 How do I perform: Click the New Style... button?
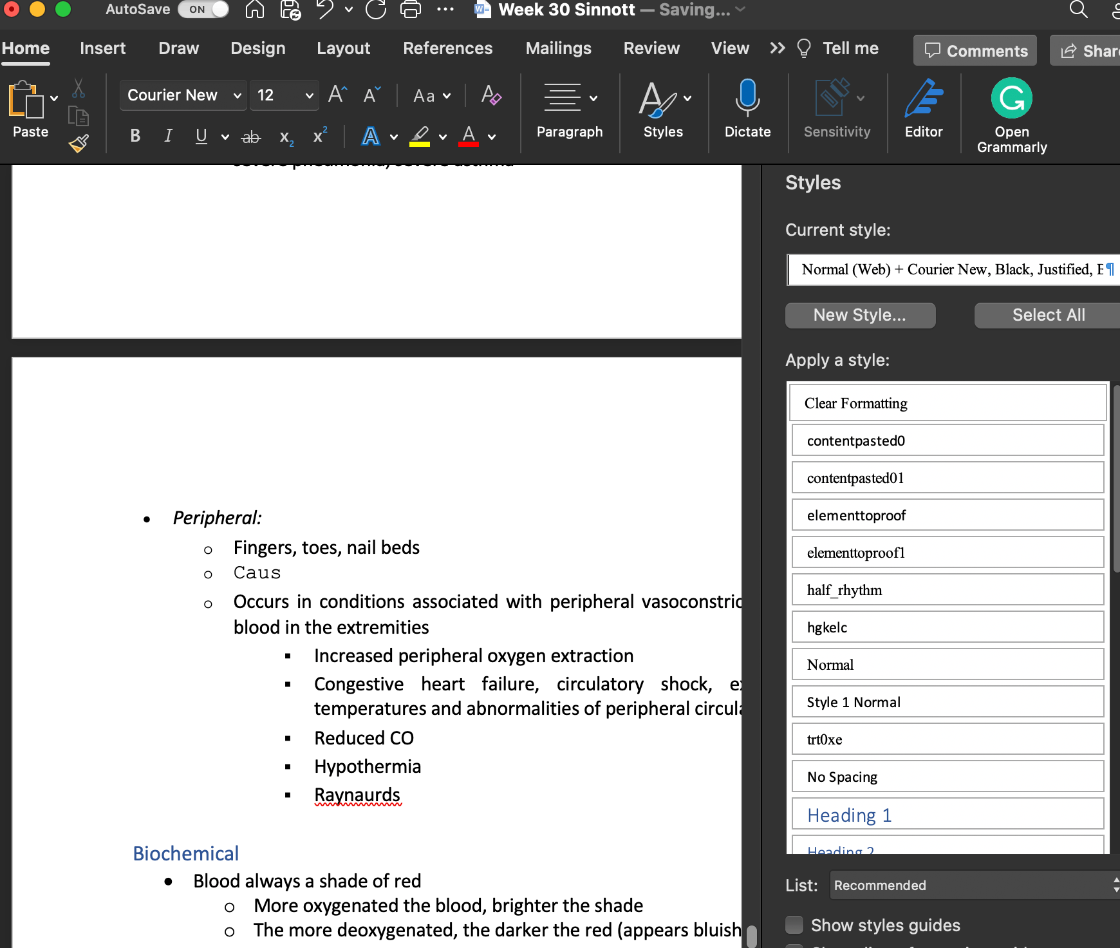coord(860,315)
